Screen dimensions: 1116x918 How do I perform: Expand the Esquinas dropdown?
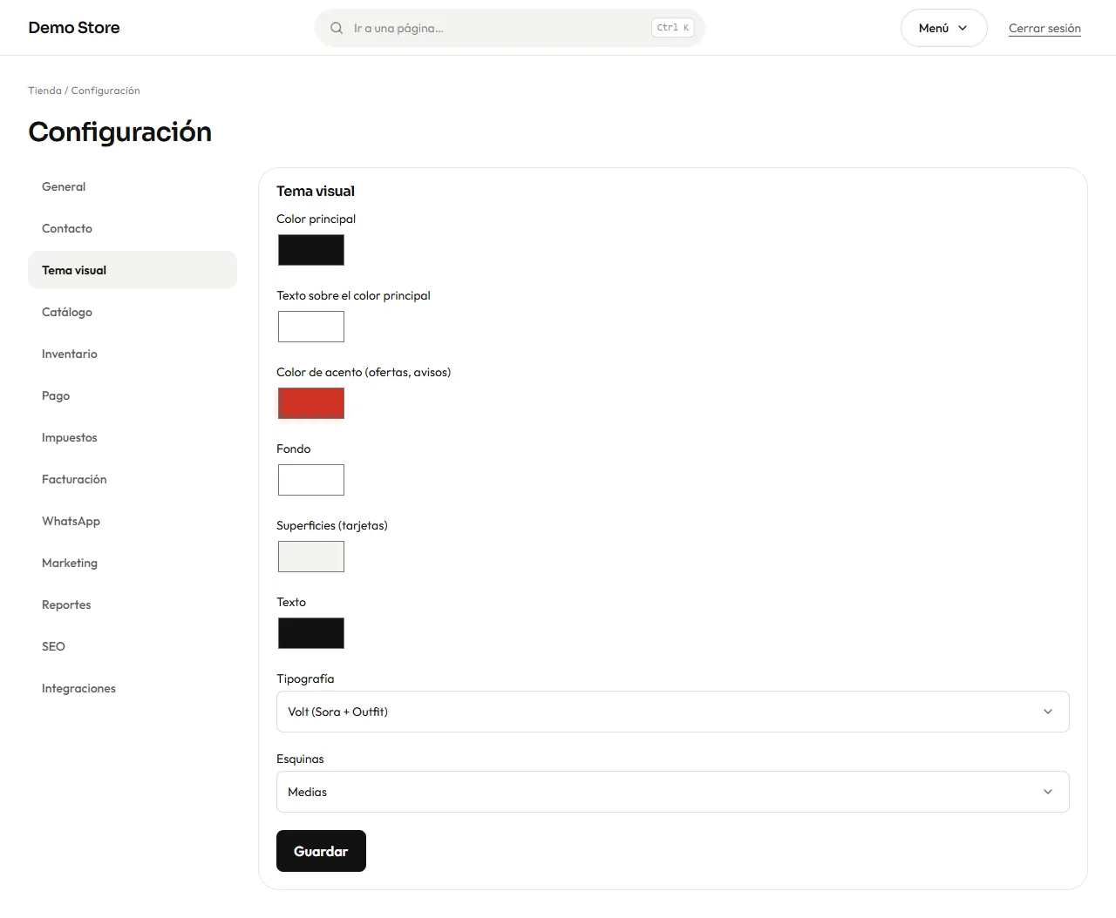coord(673,792)
